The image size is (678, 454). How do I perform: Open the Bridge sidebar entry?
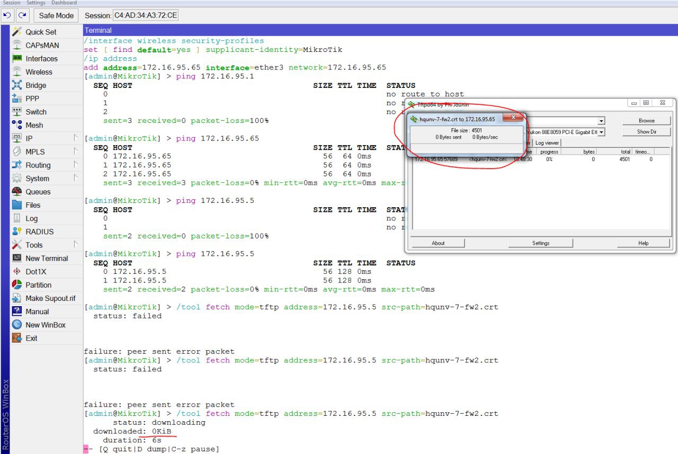[x=47, y=85]
